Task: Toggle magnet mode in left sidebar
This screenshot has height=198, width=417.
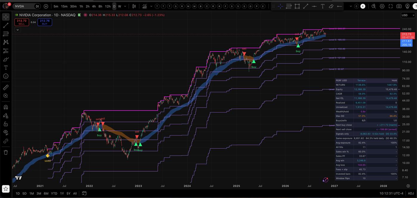Action: (6, 107)
